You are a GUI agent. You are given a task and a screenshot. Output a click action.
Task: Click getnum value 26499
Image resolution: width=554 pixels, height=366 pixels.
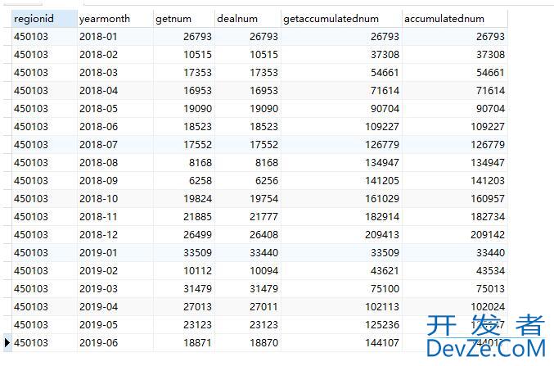(x=184, y=235)
